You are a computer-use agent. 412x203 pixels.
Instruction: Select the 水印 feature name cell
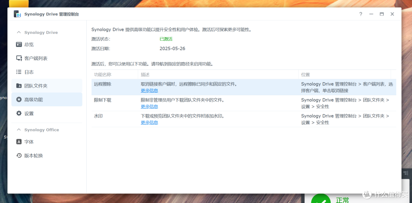tap(98, 116)
